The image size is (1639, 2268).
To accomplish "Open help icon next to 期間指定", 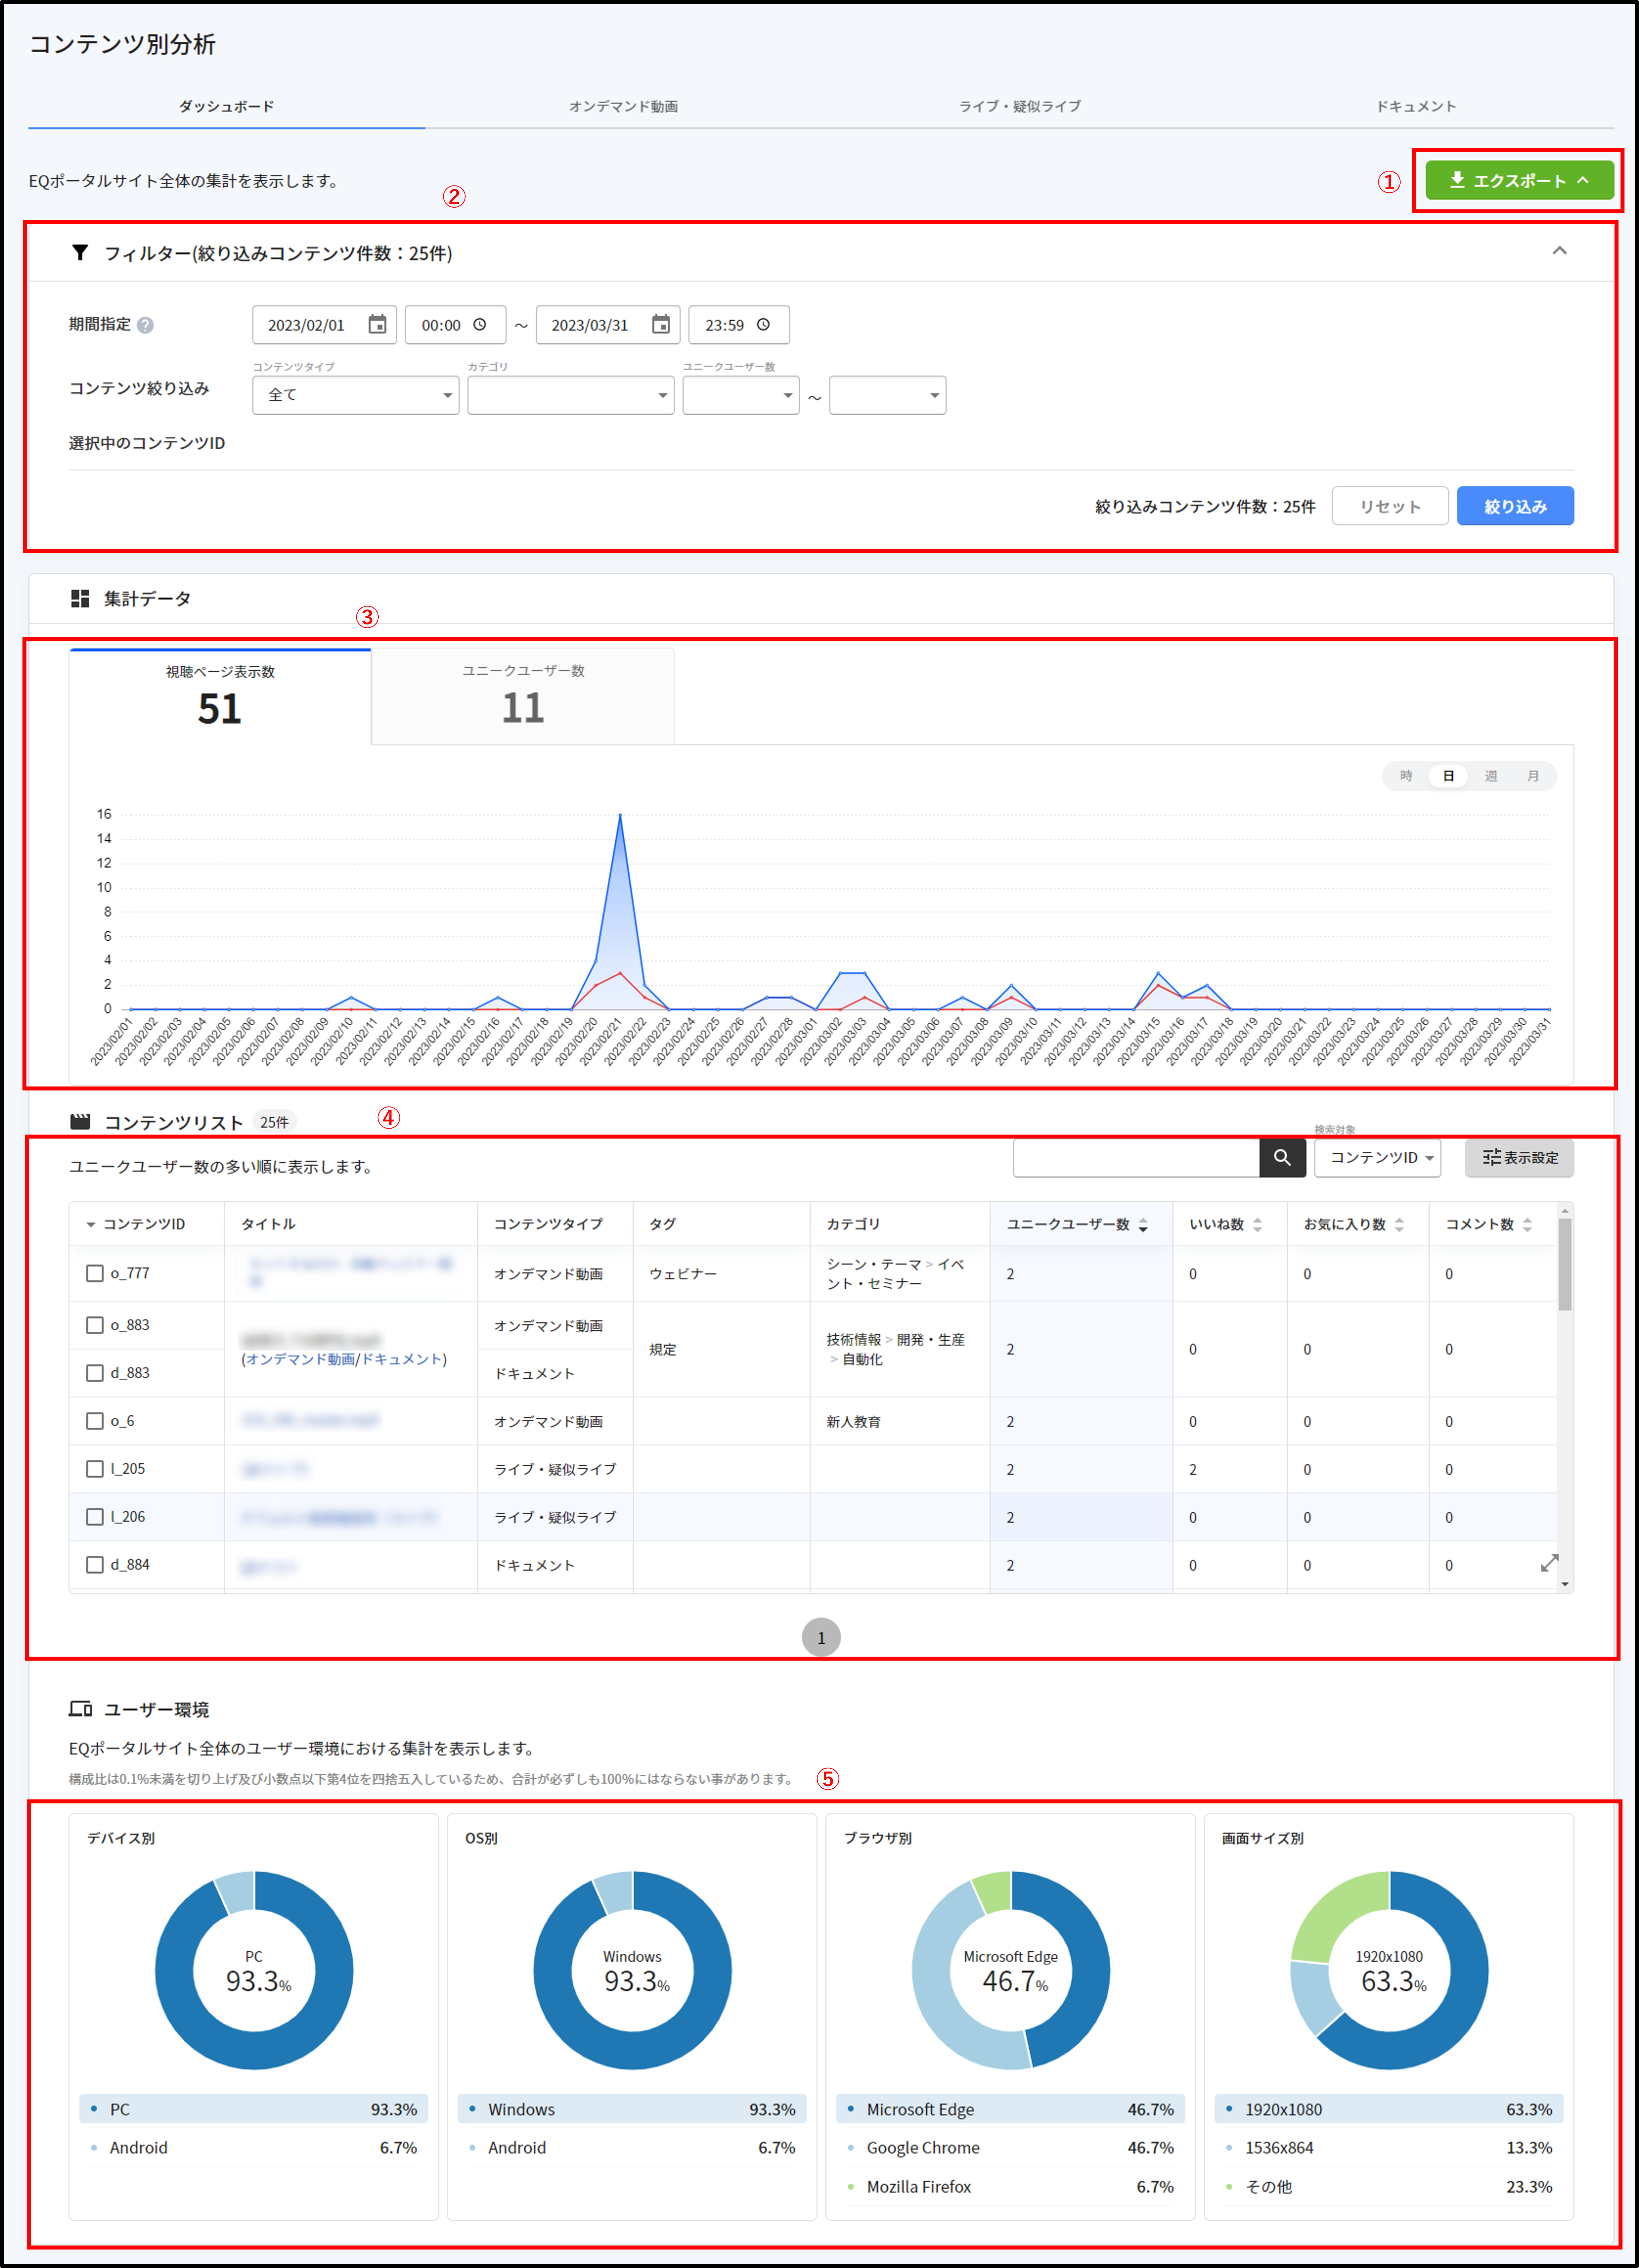I will click(145, 325).
